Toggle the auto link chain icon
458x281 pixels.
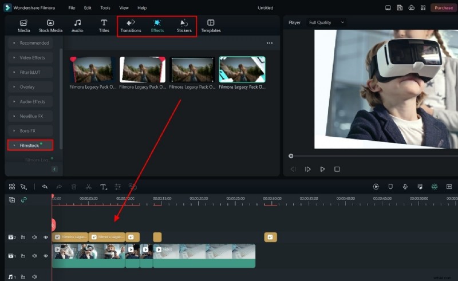(23, 200)
